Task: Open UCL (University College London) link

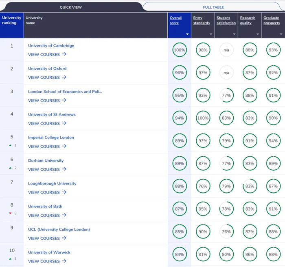Action: 59,229
